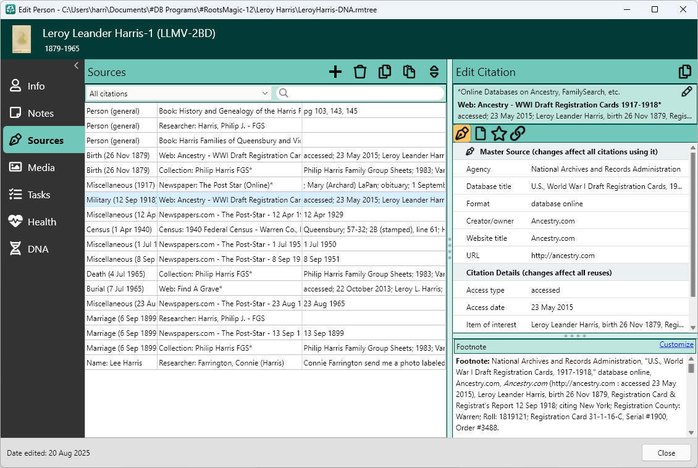Image resolution: width=698 pixels, height=468 pixels.
Task: Paste citation using Sources toolbar clipboard icon
Action: click(x=409, y=72)
